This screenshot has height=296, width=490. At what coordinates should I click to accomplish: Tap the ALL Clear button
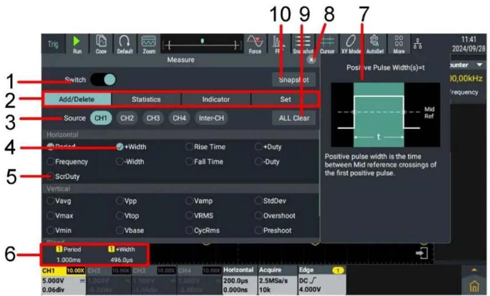(294, 118)
